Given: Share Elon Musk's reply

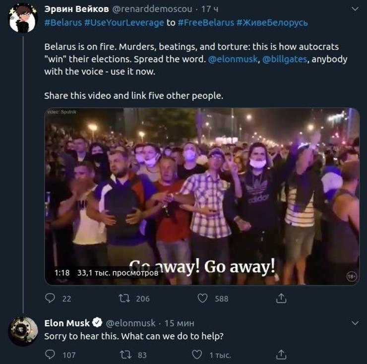Looking at the screenshot, I should click(281, 354).
